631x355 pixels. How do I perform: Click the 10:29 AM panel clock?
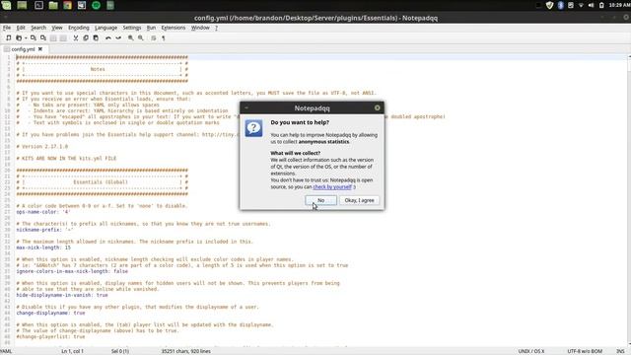(x=619, y=5)
